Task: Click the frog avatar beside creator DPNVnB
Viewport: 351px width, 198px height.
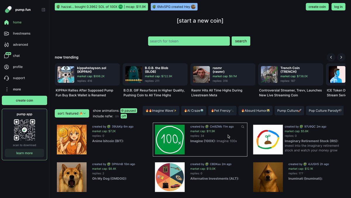Action: coord(109,164)
